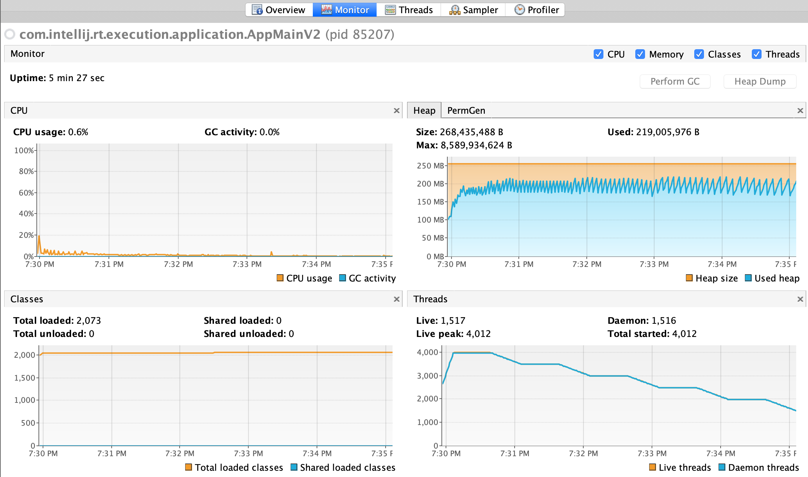808x477 pixels.
Task: Switch to the PermGen tab
Action: point(466,111)
